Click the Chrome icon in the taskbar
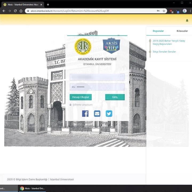 [22, 188]
